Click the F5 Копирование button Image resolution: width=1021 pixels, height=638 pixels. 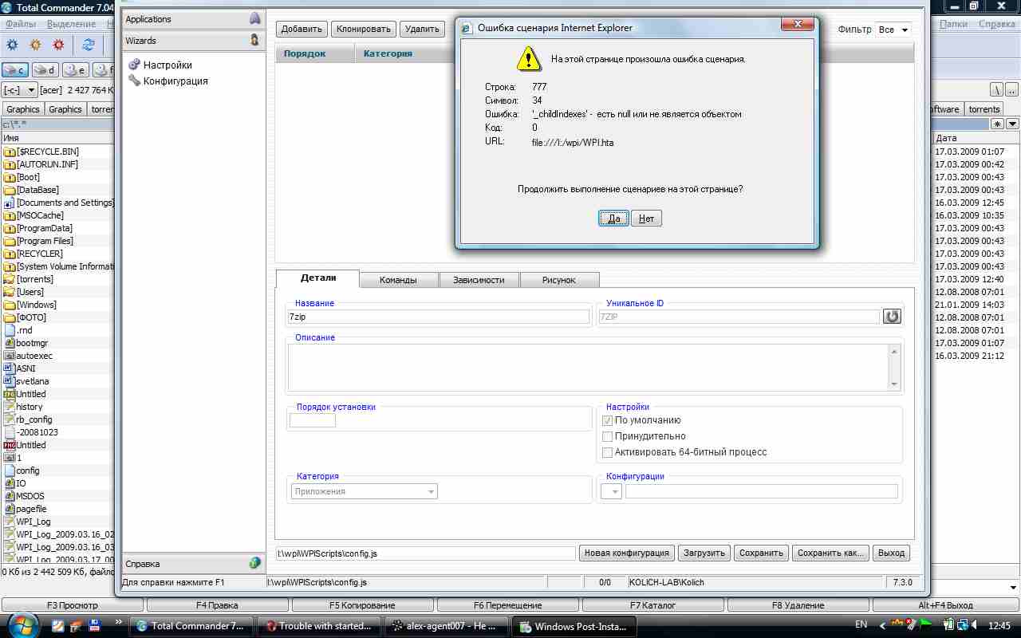362,605
